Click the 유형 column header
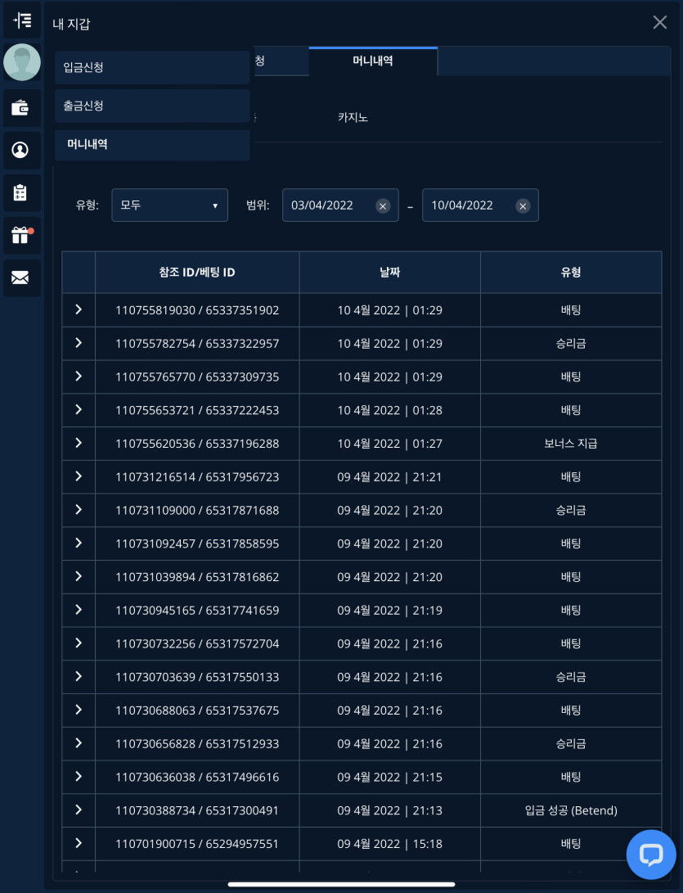 [x=571, y=273]
